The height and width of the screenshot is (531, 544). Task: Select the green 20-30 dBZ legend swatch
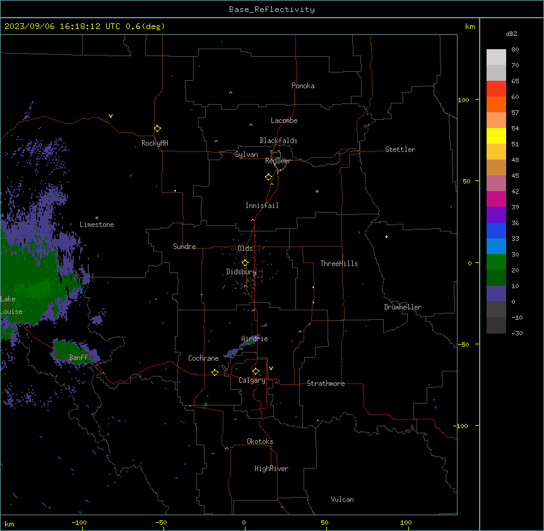[x=496, y=262]
